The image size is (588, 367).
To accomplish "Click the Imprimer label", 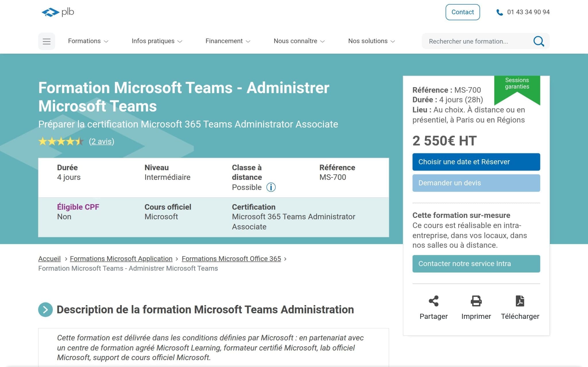I will point(476,316).
